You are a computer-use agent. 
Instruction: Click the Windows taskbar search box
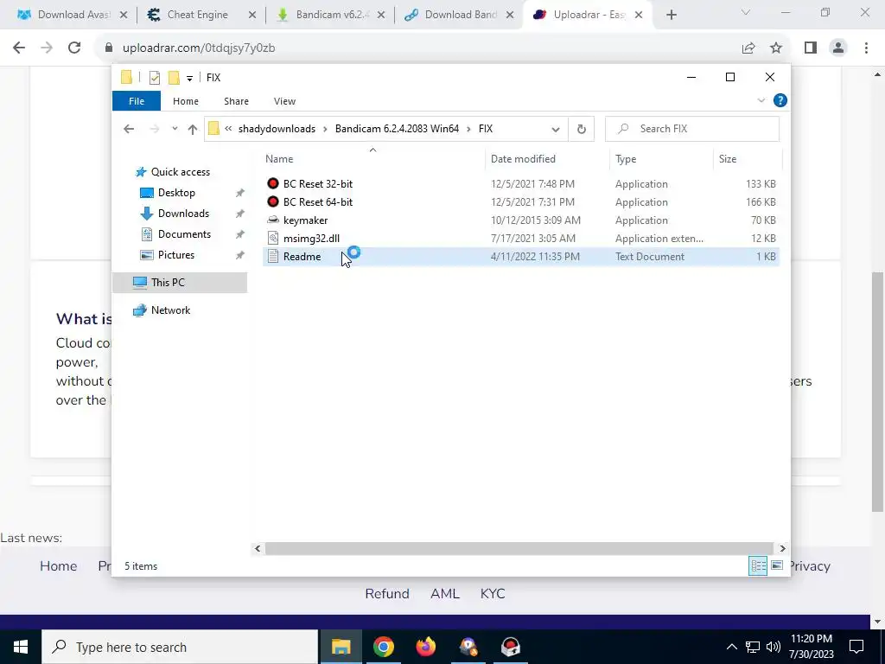(x=180, y=647)
